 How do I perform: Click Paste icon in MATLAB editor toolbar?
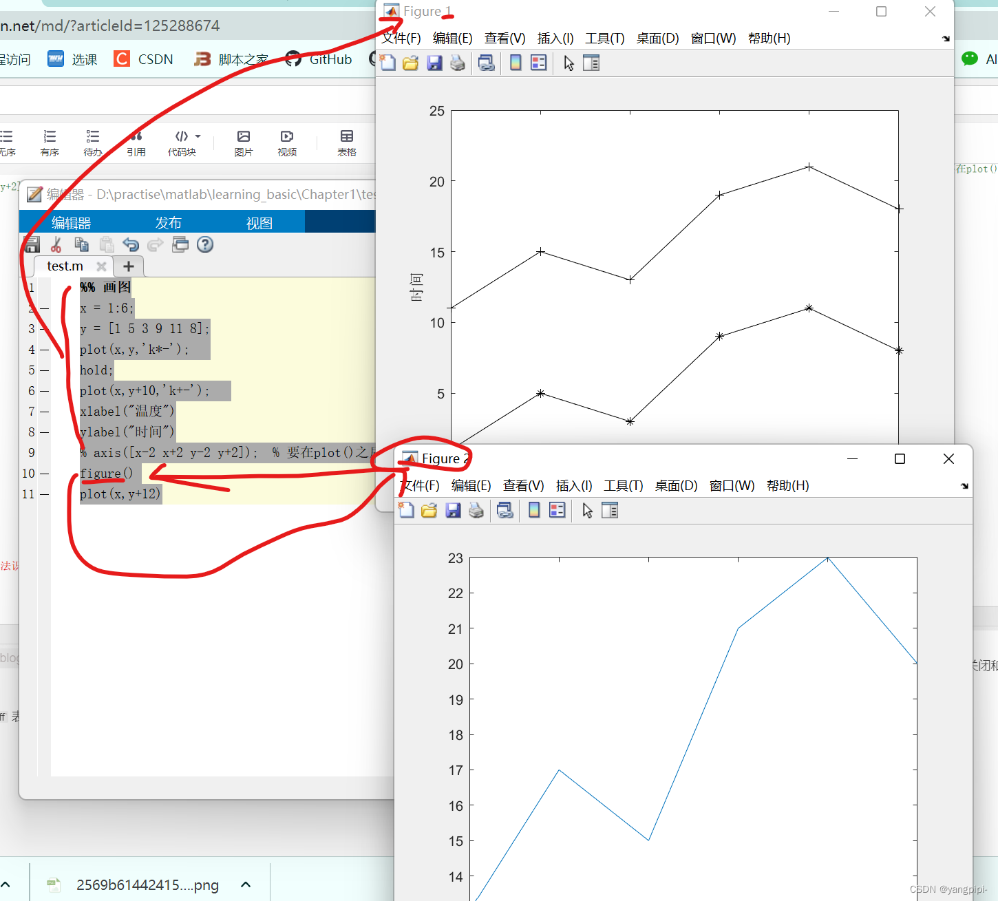[107, 244]
